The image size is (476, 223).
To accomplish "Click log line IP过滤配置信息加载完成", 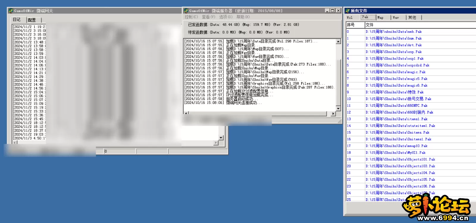I will [228, 95].
